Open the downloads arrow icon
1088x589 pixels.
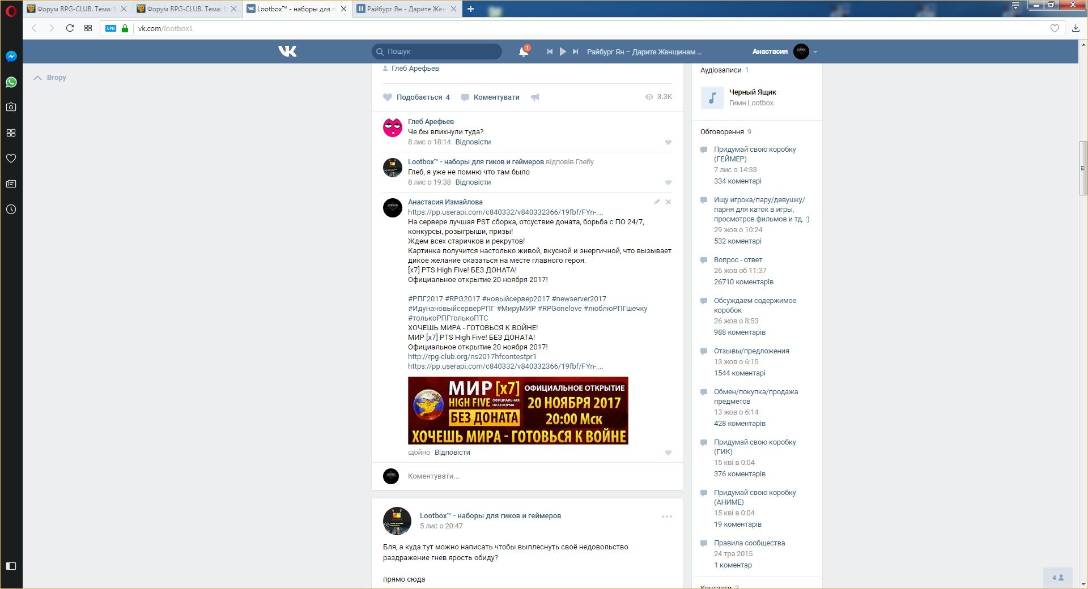click(1076, 28)
